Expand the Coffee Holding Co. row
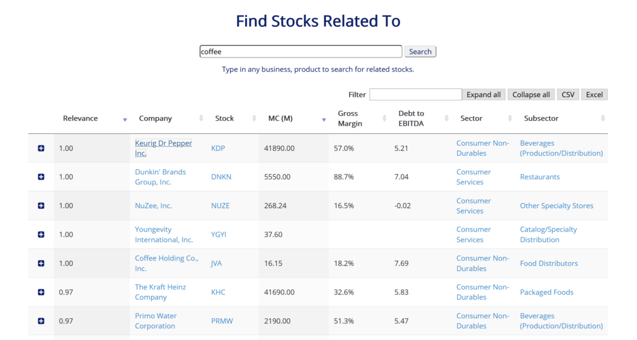 pyautogui.click(x=41, y=263)
